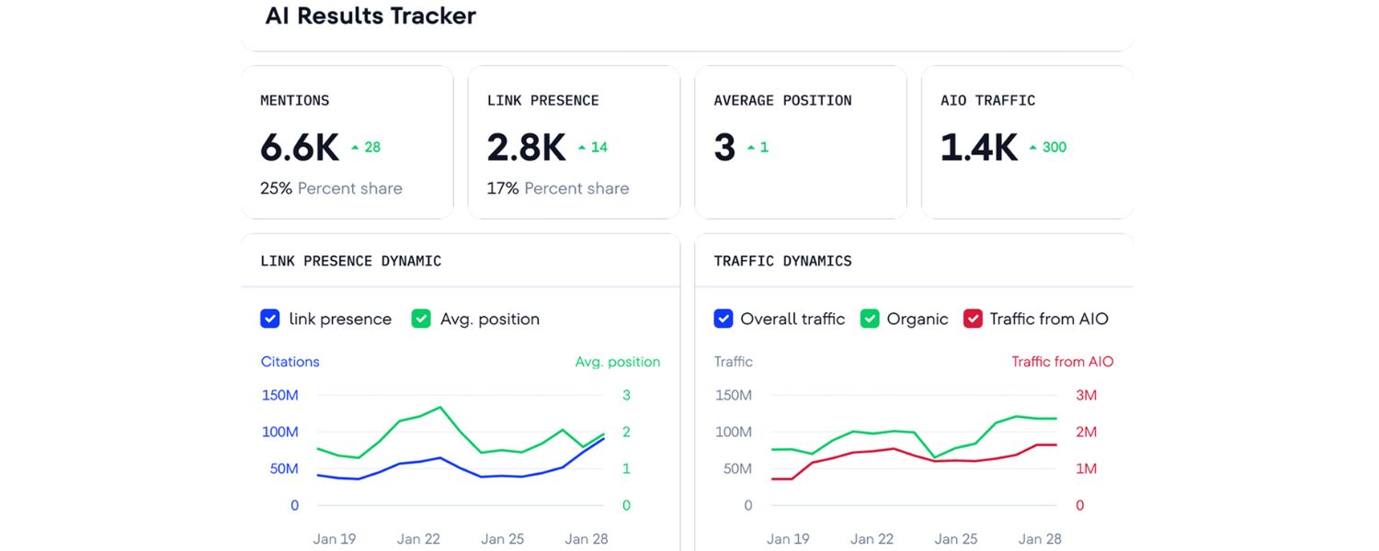Uncheck the Overall traffic checkbox
This screenshot has height=551, width=1379.
[x=724, y=319]
